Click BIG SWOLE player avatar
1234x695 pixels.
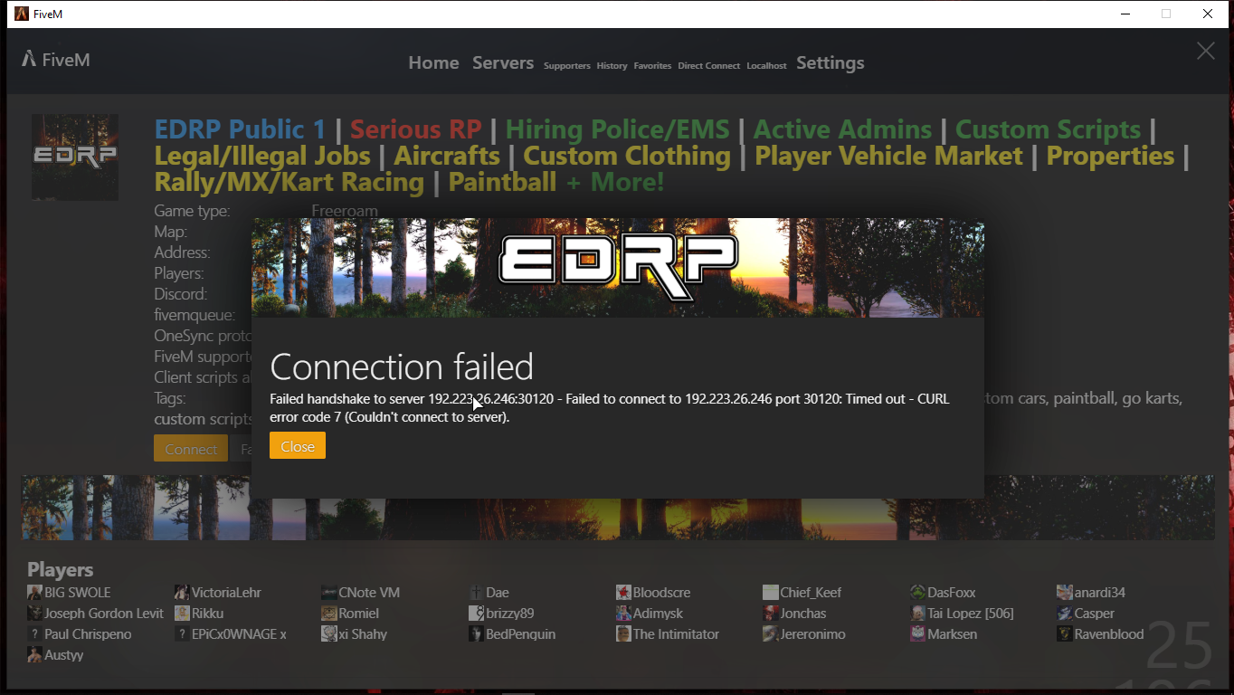[34, 593]
